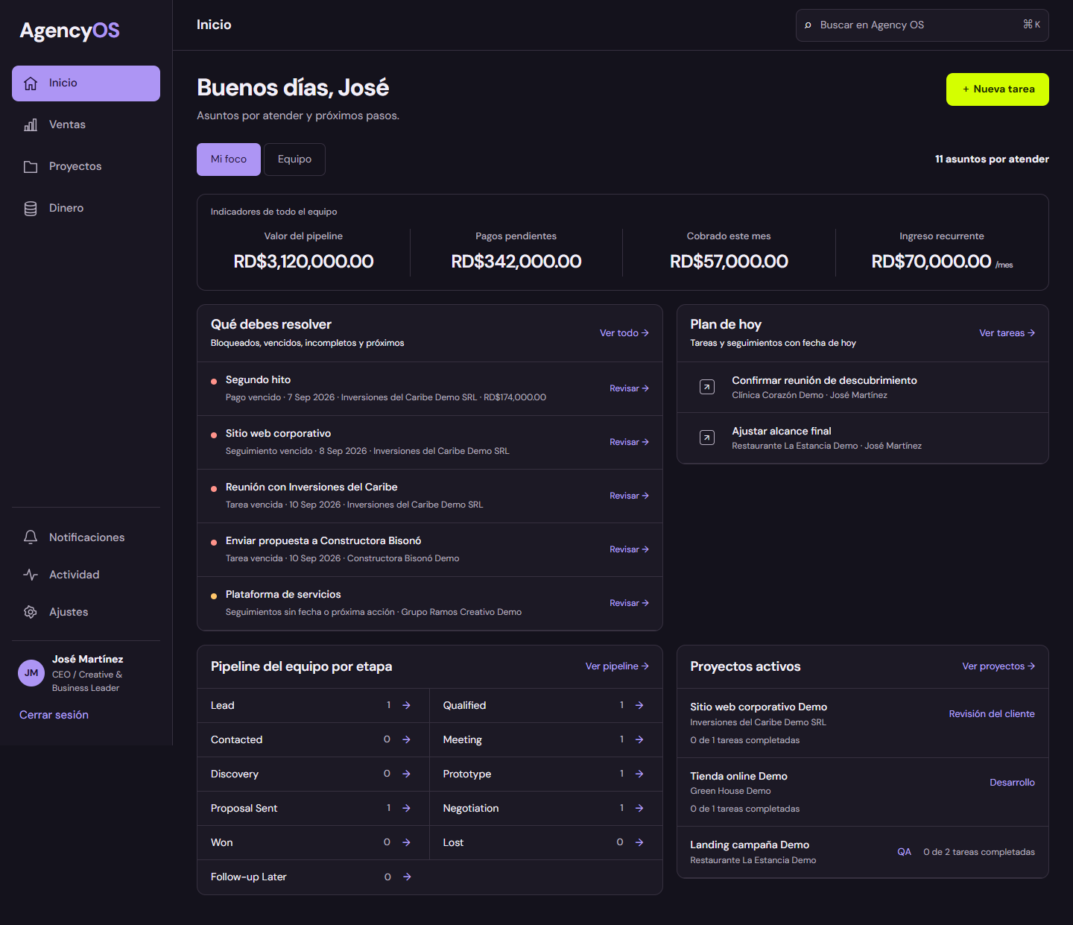Open the arrow for Proposal Sent stage
Image resolution: width=1073 pixels, height=925 pixels.
(406, 808)
